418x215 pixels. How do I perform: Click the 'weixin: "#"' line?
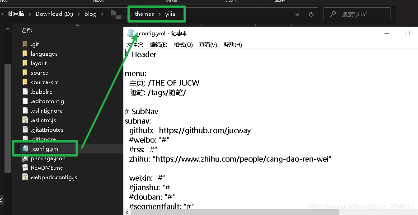point(147,178)
